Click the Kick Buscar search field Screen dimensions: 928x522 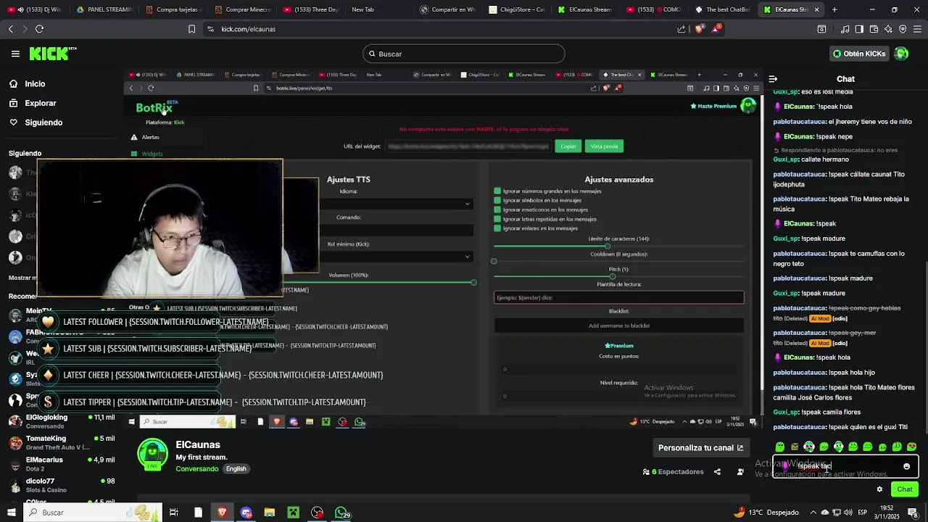[464, 54]
